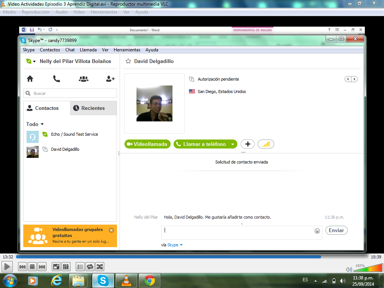The width and height of the screenshot is (384, 288).
Task: Add a contact with the person-plus icon
Action: [x=110, y=79]
